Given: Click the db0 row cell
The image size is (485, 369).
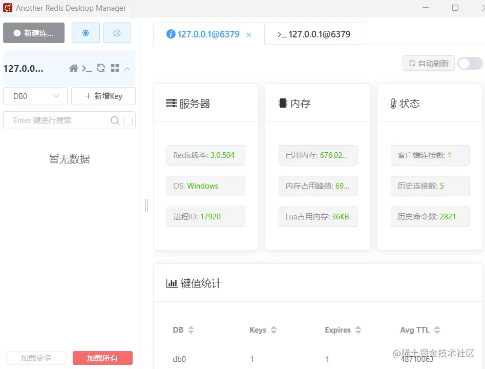Looking at the screenshot, I should click(x=179, y=359).
